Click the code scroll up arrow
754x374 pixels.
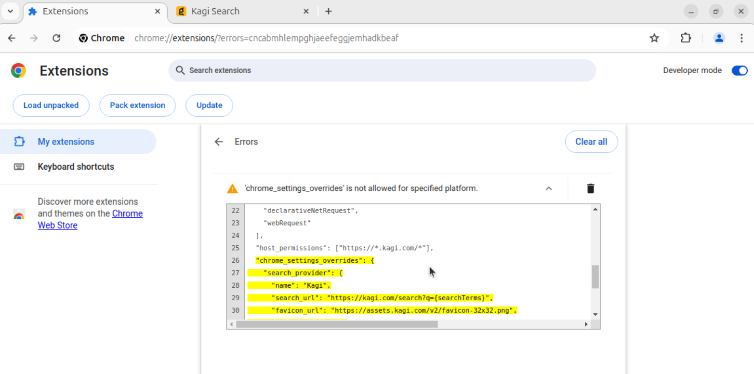click(595, 209)
